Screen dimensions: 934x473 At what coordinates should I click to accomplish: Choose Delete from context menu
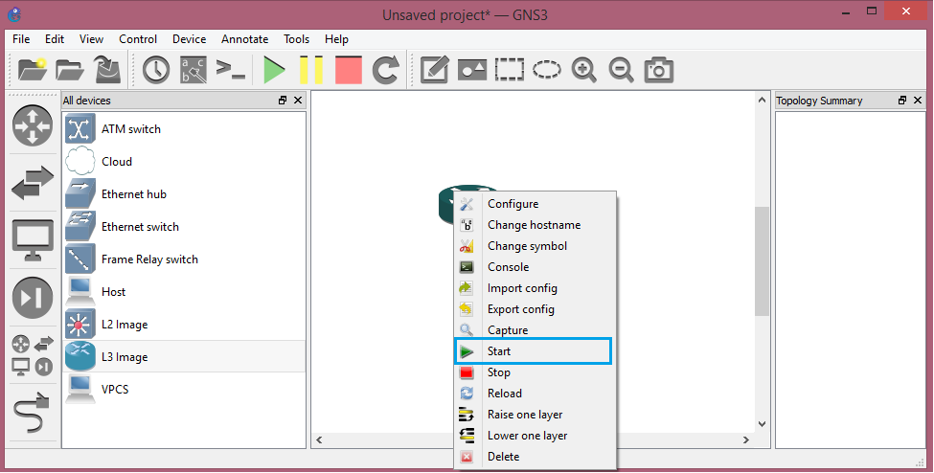tap(535, 457)
